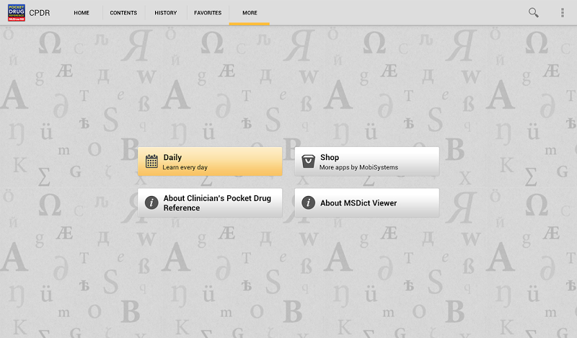Tap the CPDR title text
577x338 pixels.
tap(40, 13)
